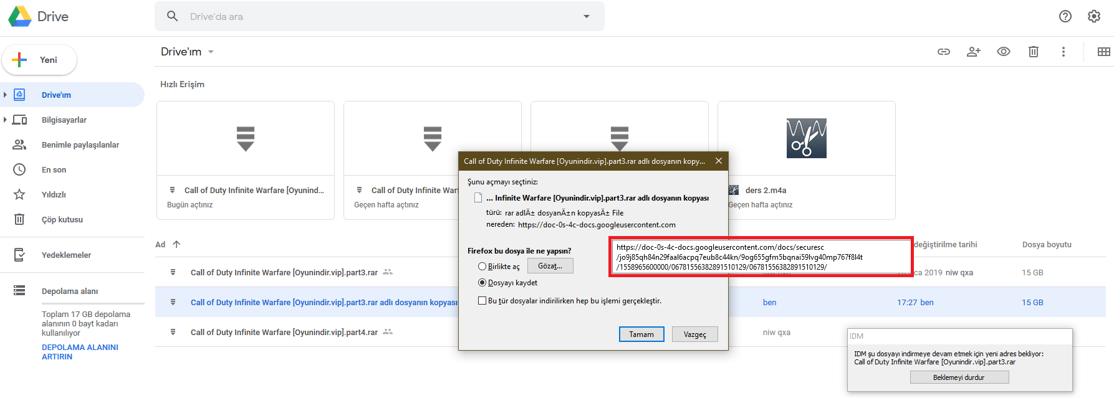The width and height of the screenshot is (1114, 398).
Task: Click the Depolama alanı storage icon
Action: click(x=19, y=290)
